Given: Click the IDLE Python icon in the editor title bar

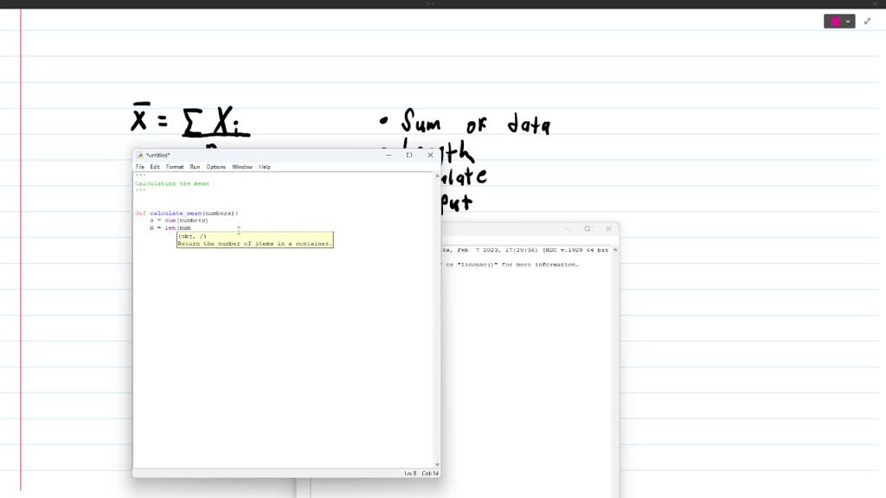Looking at the screenshot, I should 139,156.
